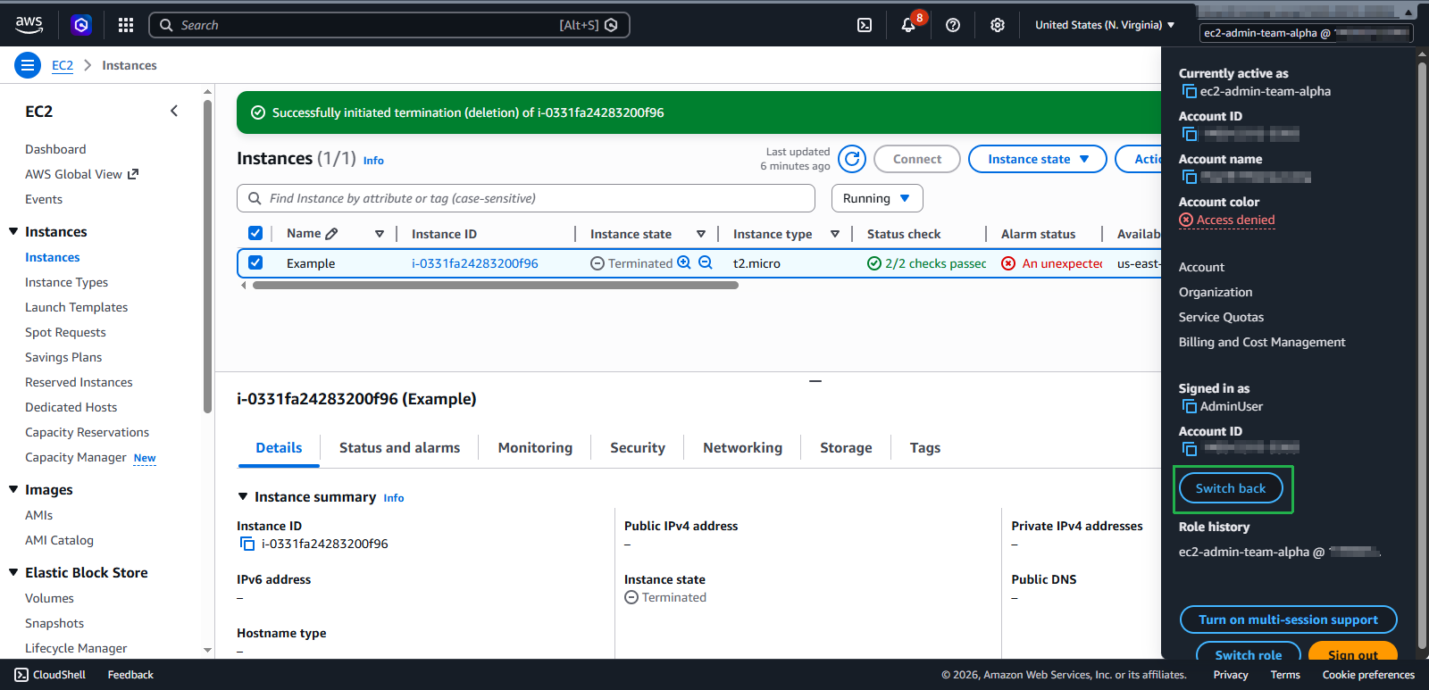Sort by the Instance state column arrow
The image size is (1429, 690).
coord(701,234)
